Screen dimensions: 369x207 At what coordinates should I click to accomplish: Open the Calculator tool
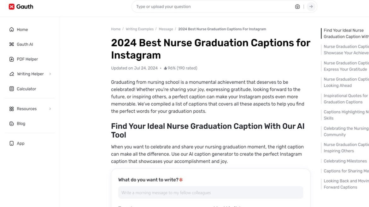[x=26, y=89]
